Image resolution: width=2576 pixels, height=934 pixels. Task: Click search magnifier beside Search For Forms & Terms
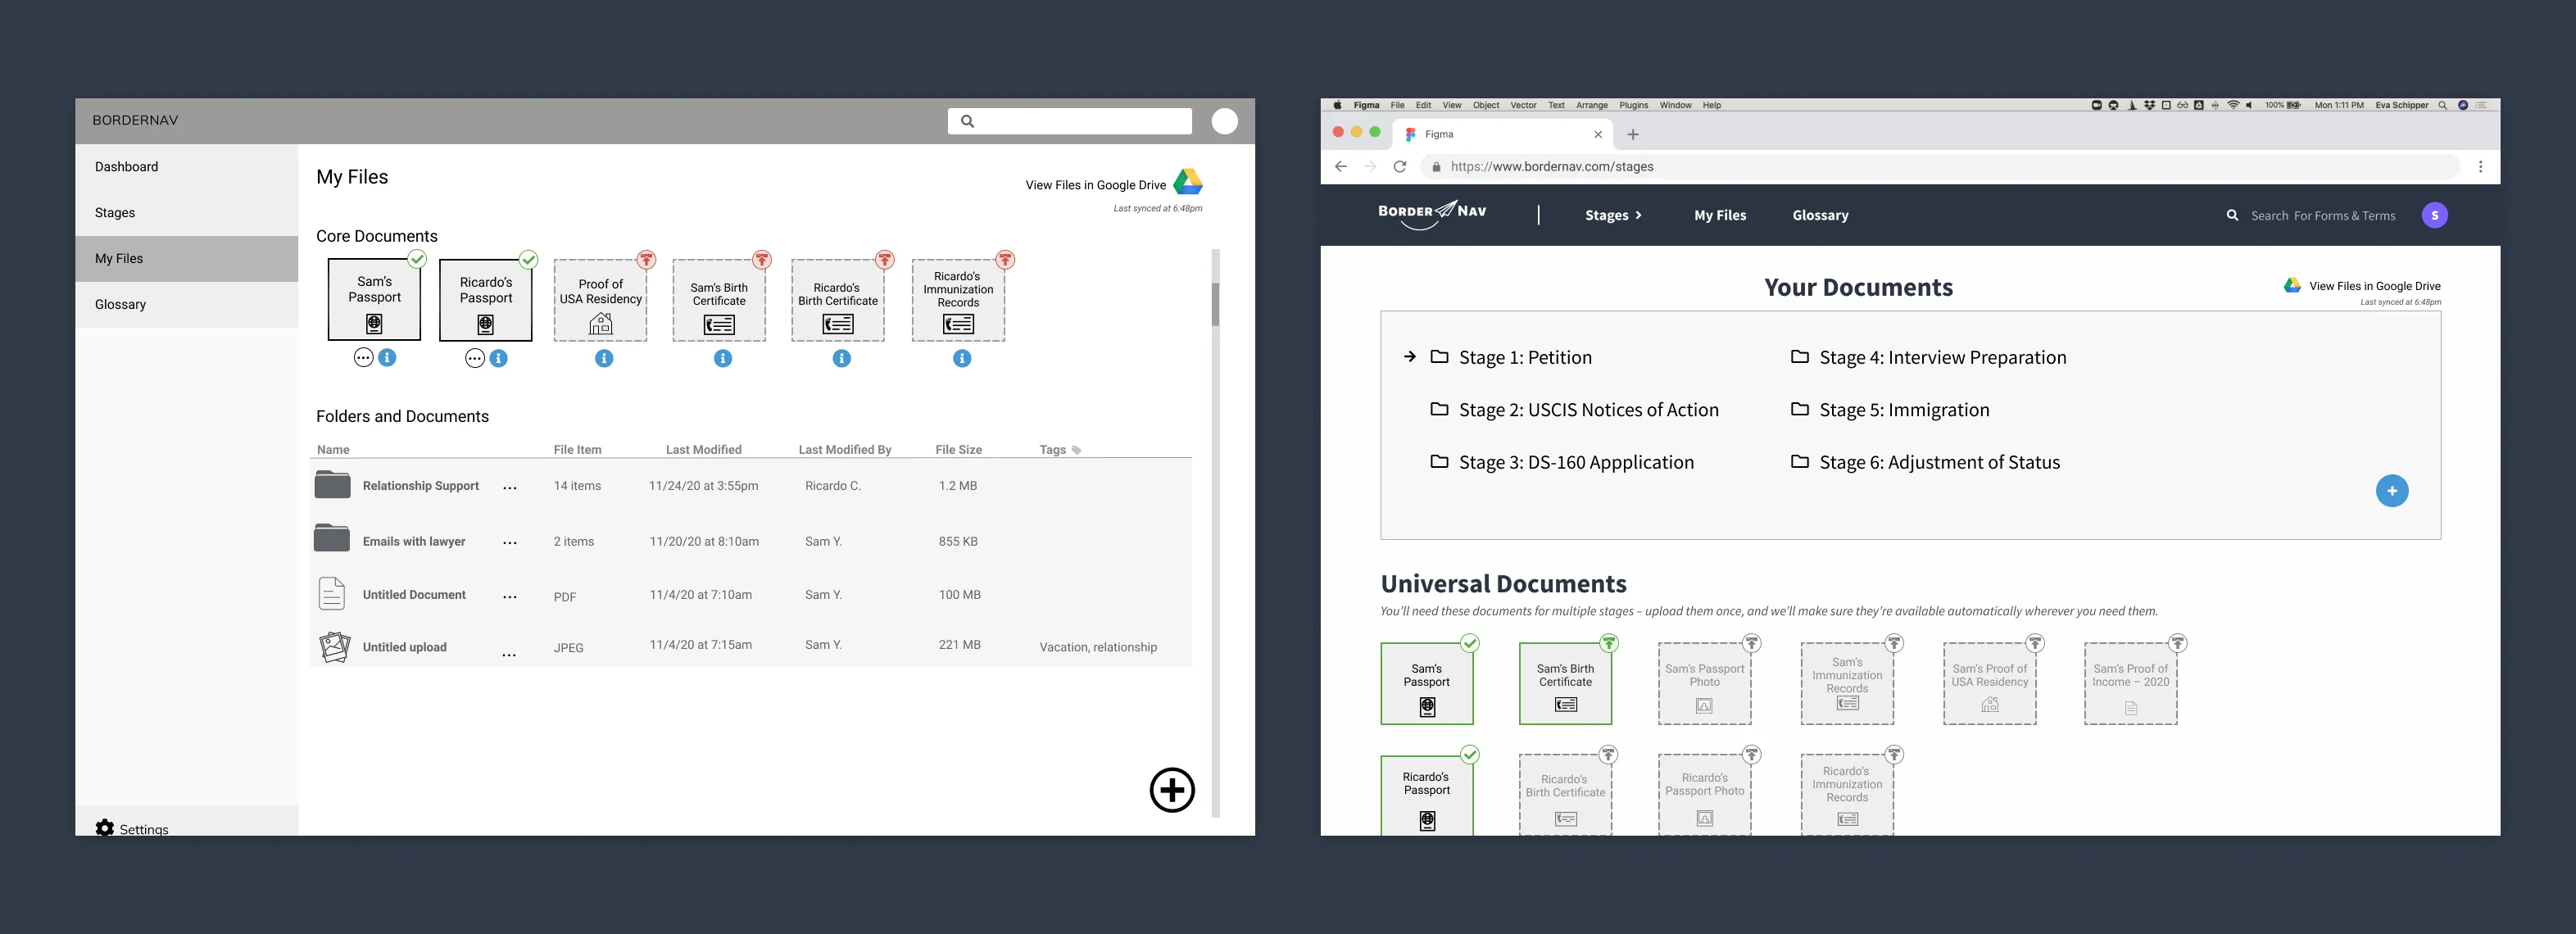tap(2232, 215)
